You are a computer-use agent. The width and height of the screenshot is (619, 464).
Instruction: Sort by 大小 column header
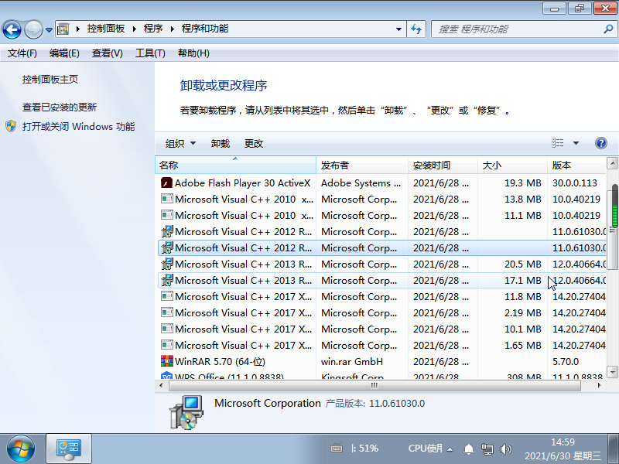coord(512,165)
